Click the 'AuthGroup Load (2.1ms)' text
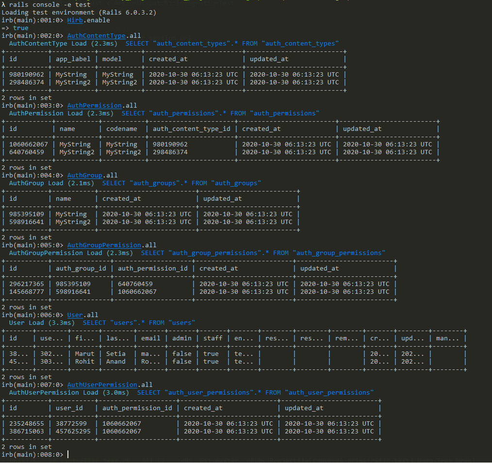The height and width of the screenshot is (463, 492). 52,183
